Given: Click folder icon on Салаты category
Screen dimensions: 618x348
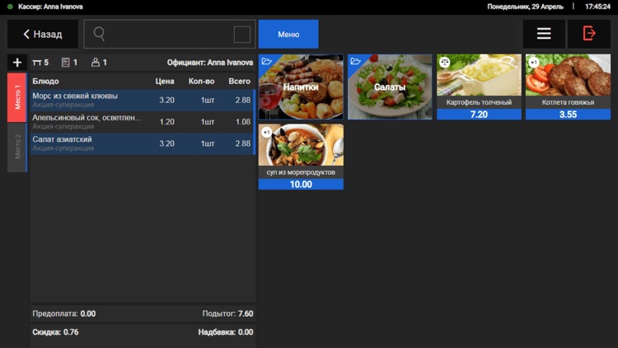Looking at the screenshot, I should 355,61.
